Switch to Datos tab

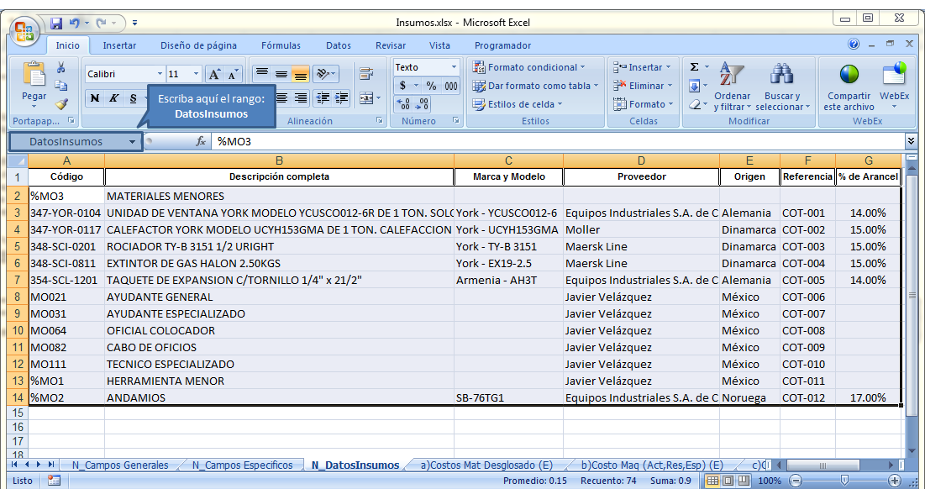[x=339, y=45]
